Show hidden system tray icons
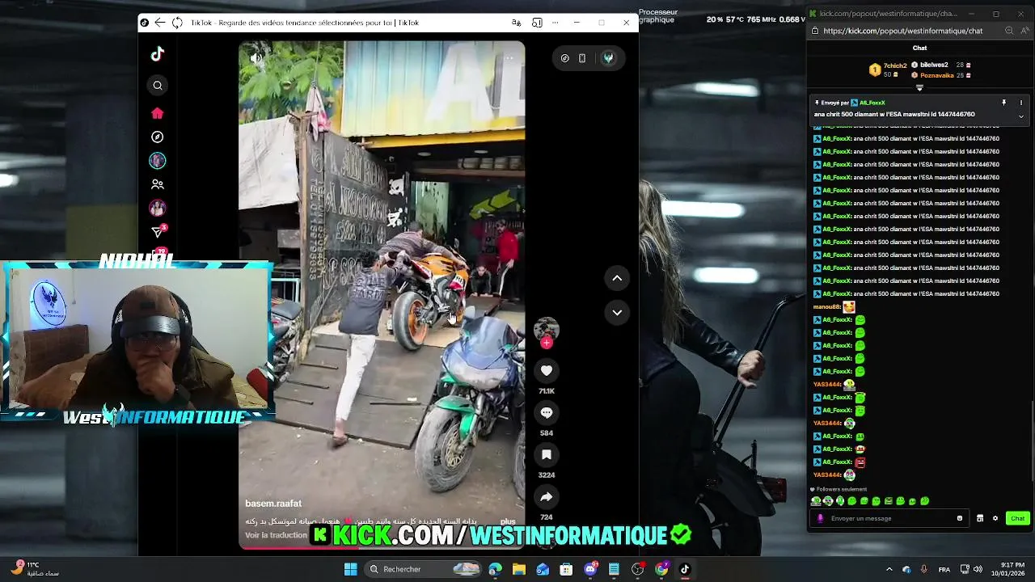This screenshot has height=582, width=1035. [x=889, y=569]
